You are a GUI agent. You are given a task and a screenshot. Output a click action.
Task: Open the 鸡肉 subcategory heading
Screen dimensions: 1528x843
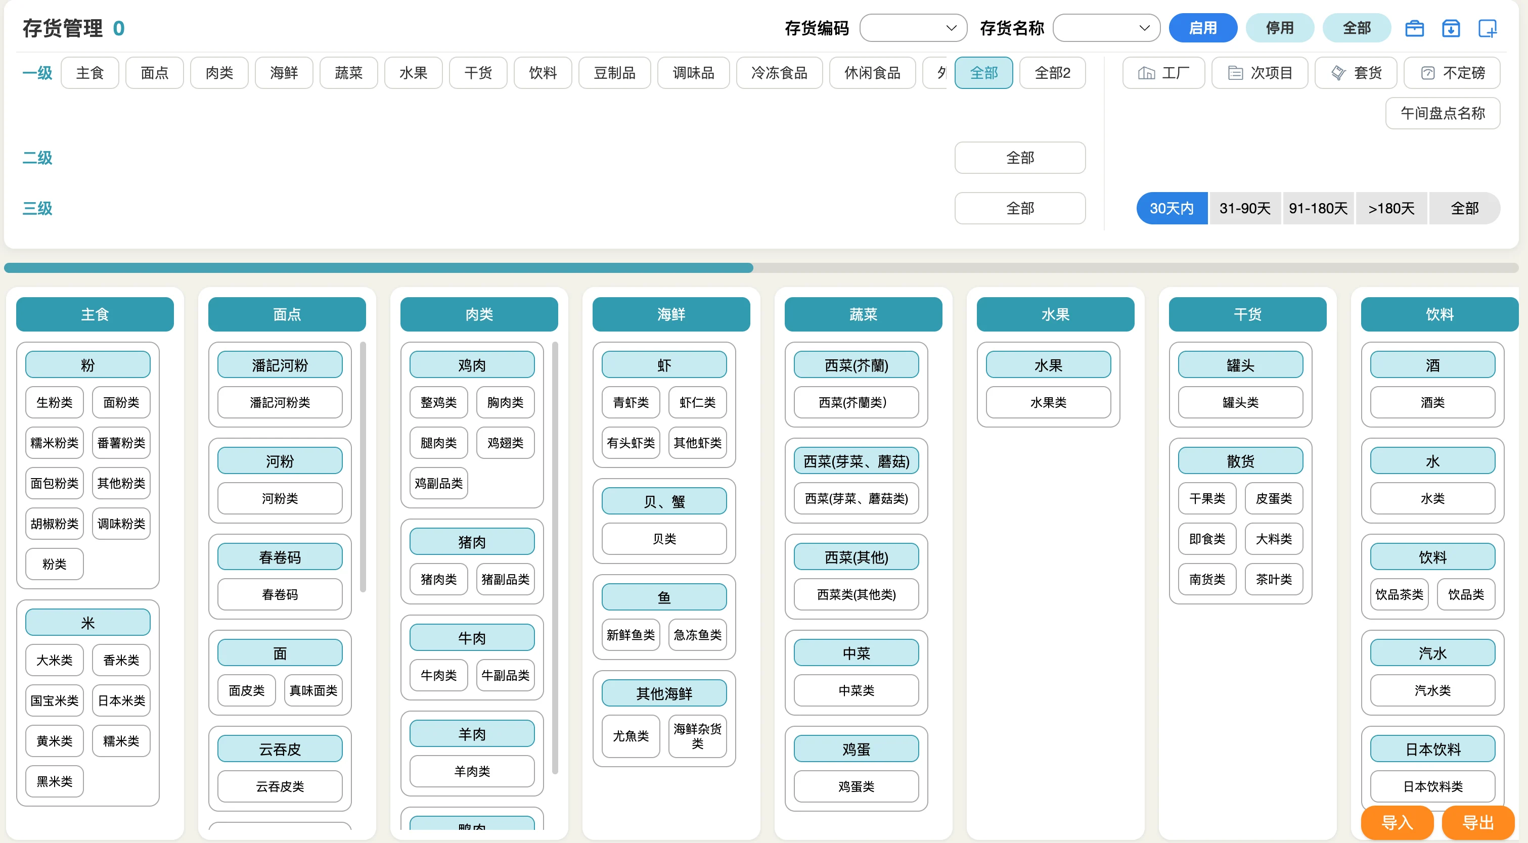pos(472,364)
